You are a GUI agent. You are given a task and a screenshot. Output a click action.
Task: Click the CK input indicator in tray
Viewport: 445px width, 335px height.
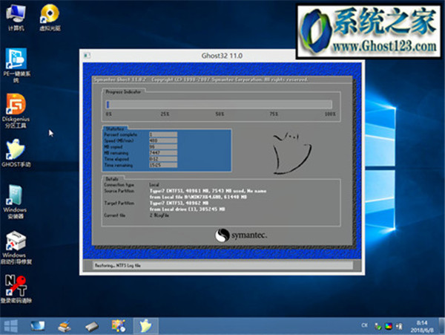click(x=365, y=325)
